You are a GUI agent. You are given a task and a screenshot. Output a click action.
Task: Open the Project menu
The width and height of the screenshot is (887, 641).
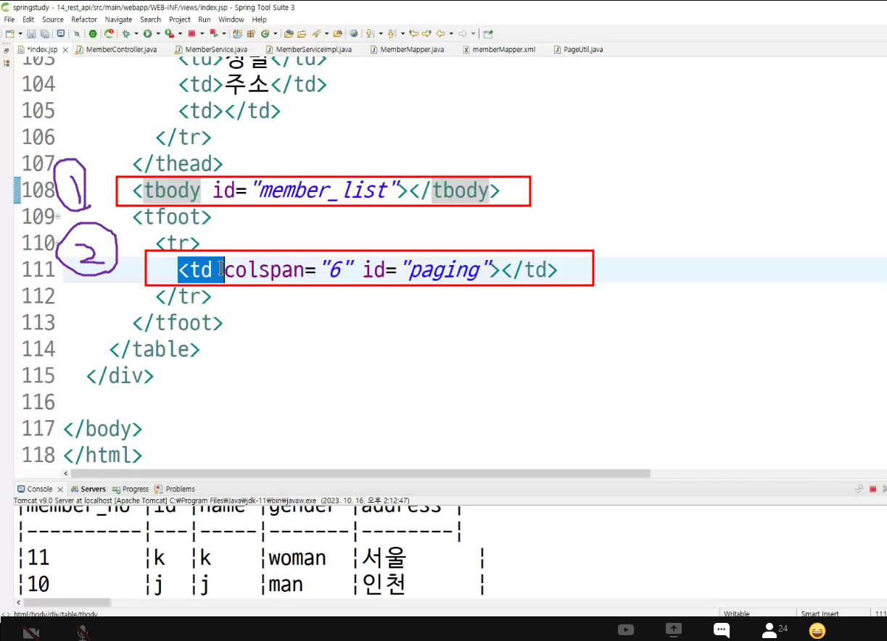pos(180,20)
